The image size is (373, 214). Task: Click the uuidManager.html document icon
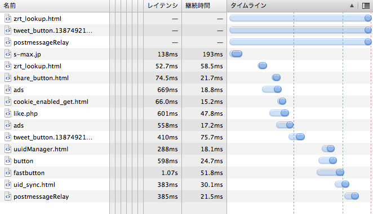click(8, 149)
